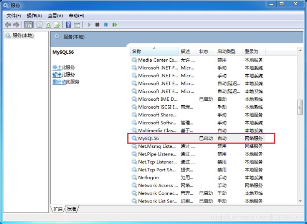Open the 操作(A) menu
This screenshot has width=307, height=224.
(35, 16)
